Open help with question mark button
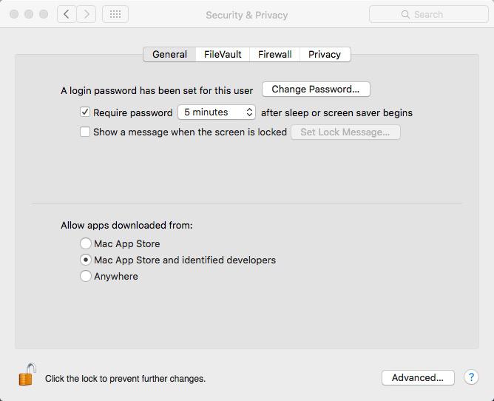This screenshot has height=401, width=494. 471,377
